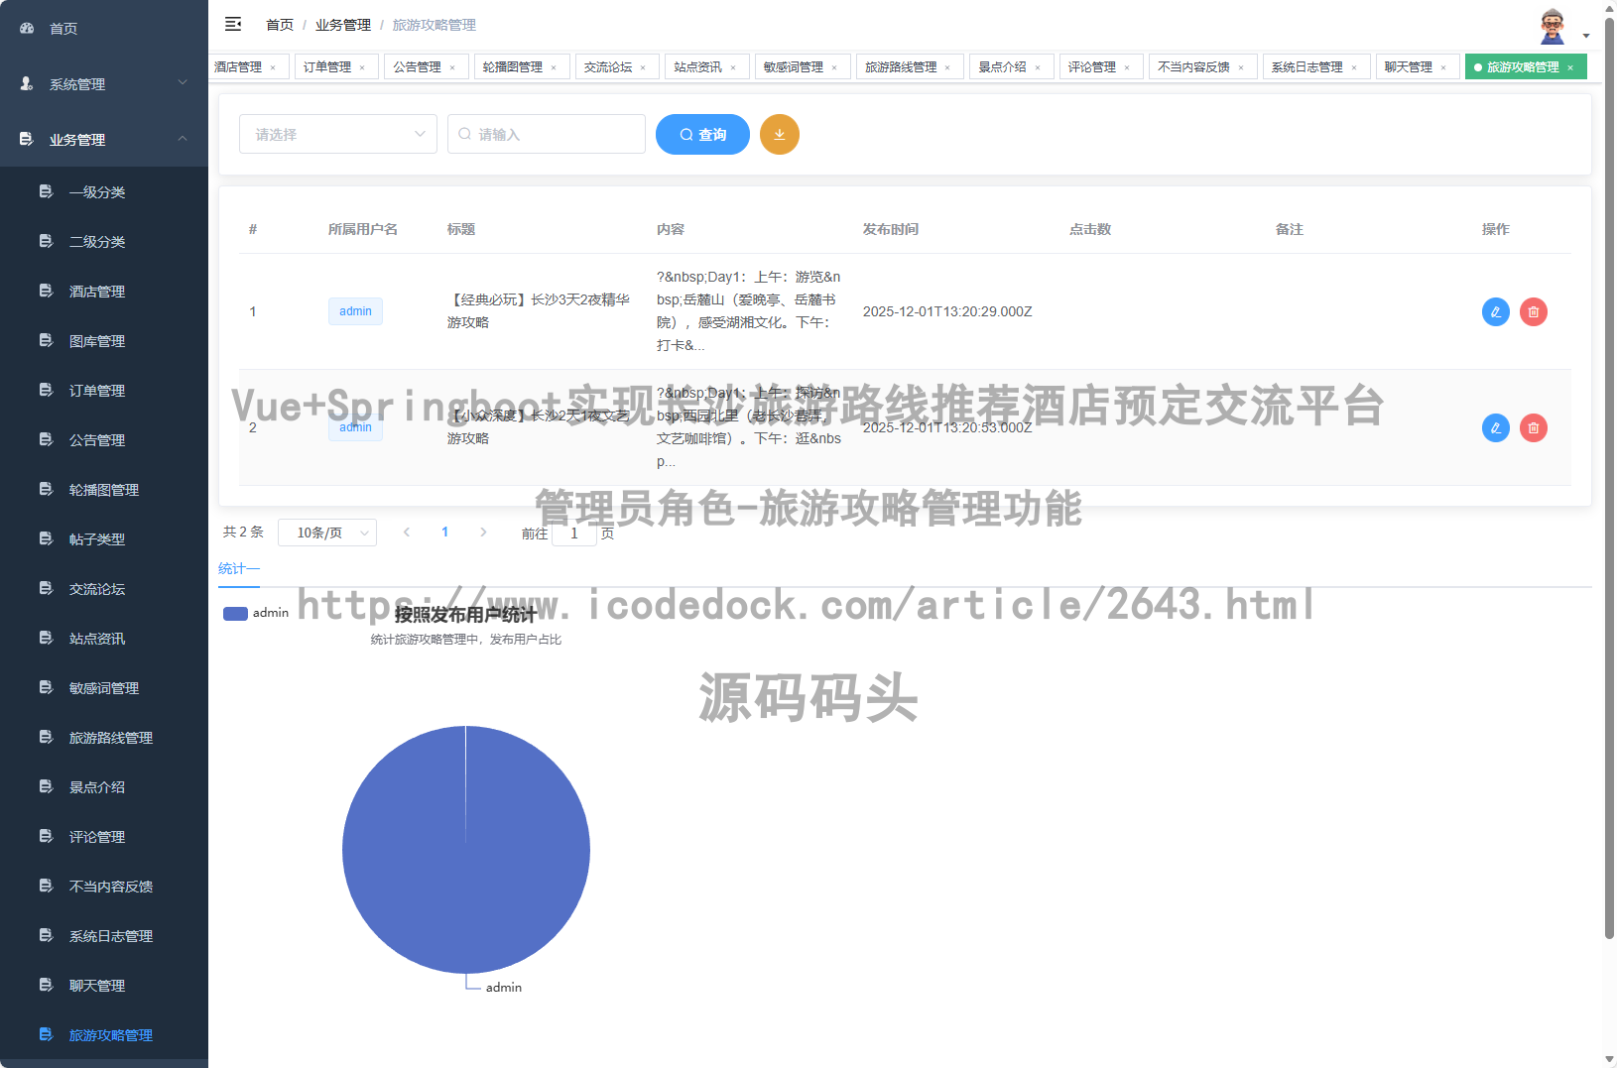Edit the 【经典必玩】长沙3天2夜 guide with pencil icon
Viewport: 1617px width, 1068px height.
pyautogui.click(x=1495, y=311)
